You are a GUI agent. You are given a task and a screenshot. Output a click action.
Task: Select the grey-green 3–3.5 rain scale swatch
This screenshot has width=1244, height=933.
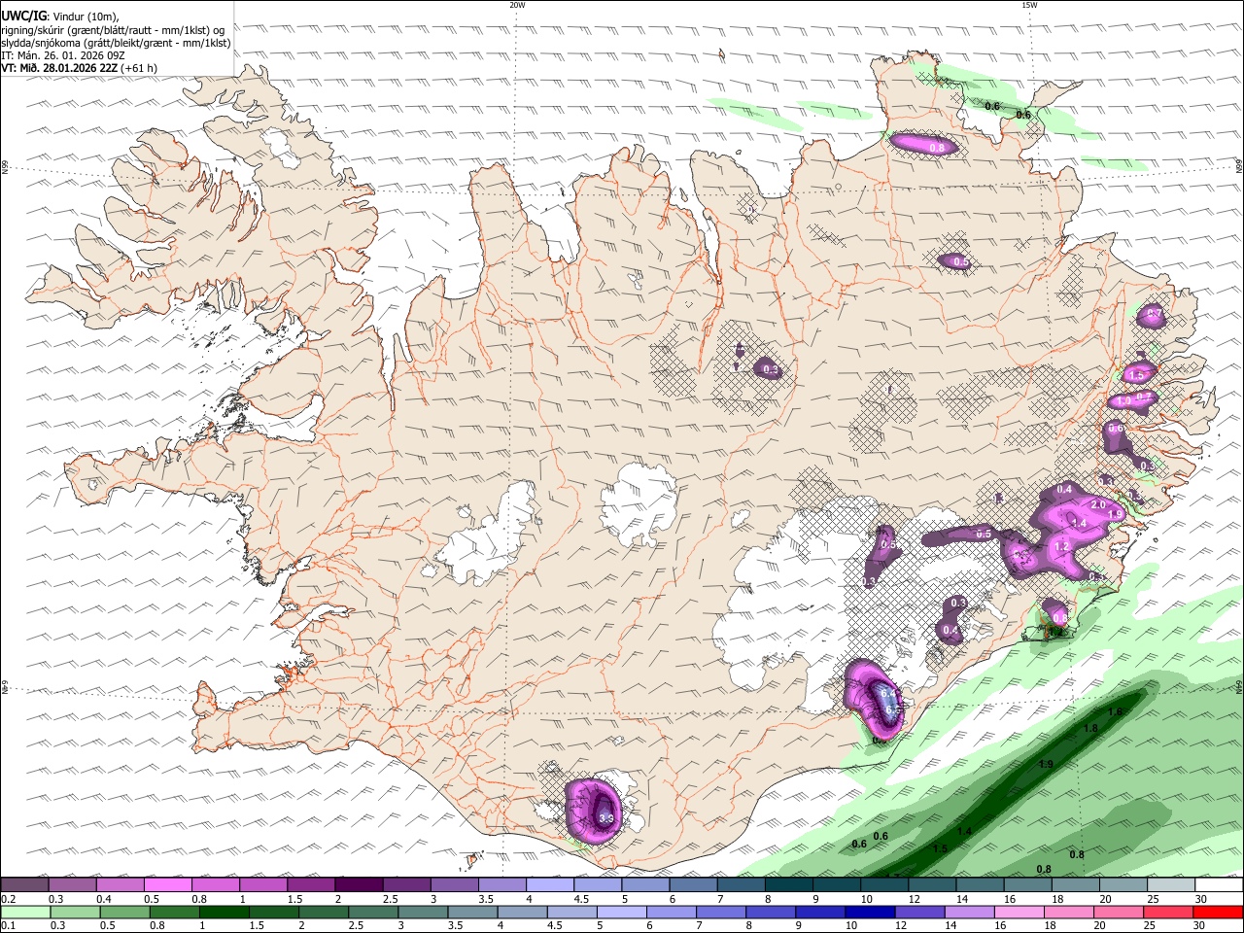click(x=422, y=912)
